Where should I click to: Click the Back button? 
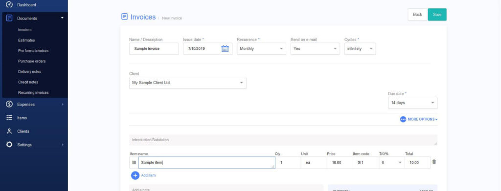[x=417, y=15]
